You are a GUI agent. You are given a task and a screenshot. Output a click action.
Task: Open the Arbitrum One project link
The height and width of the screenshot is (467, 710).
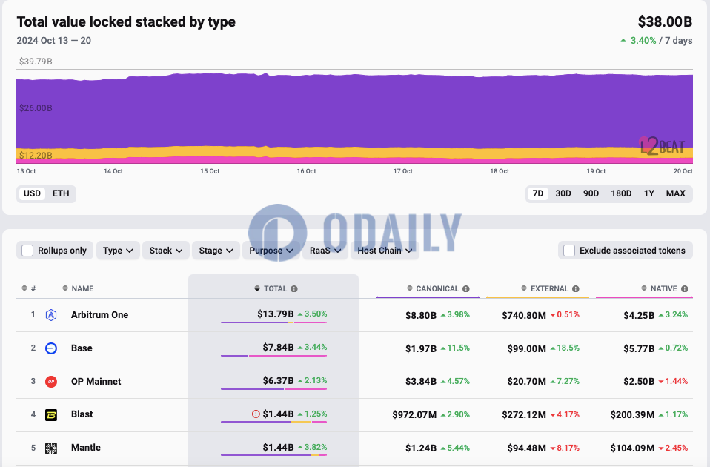(x=99, y=315)
